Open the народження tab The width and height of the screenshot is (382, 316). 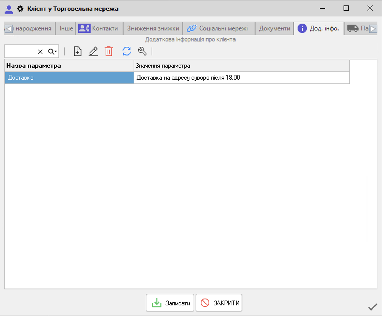(x=34, y=28)
